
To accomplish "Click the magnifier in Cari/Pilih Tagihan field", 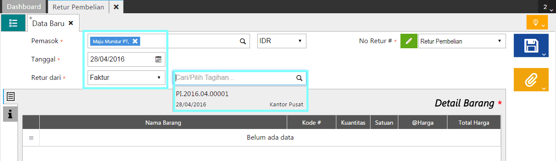I will click(x=299, y=78).
